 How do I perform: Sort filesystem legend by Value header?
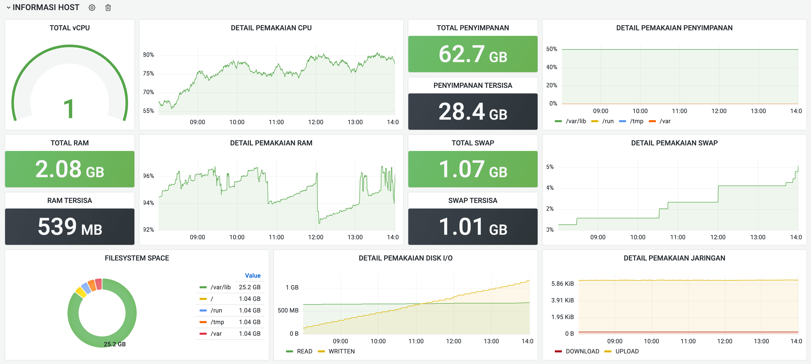click(x=252, y=275)
